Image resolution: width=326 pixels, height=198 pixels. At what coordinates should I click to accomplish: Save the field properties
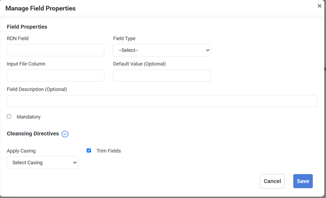click(x=303, y=181)
